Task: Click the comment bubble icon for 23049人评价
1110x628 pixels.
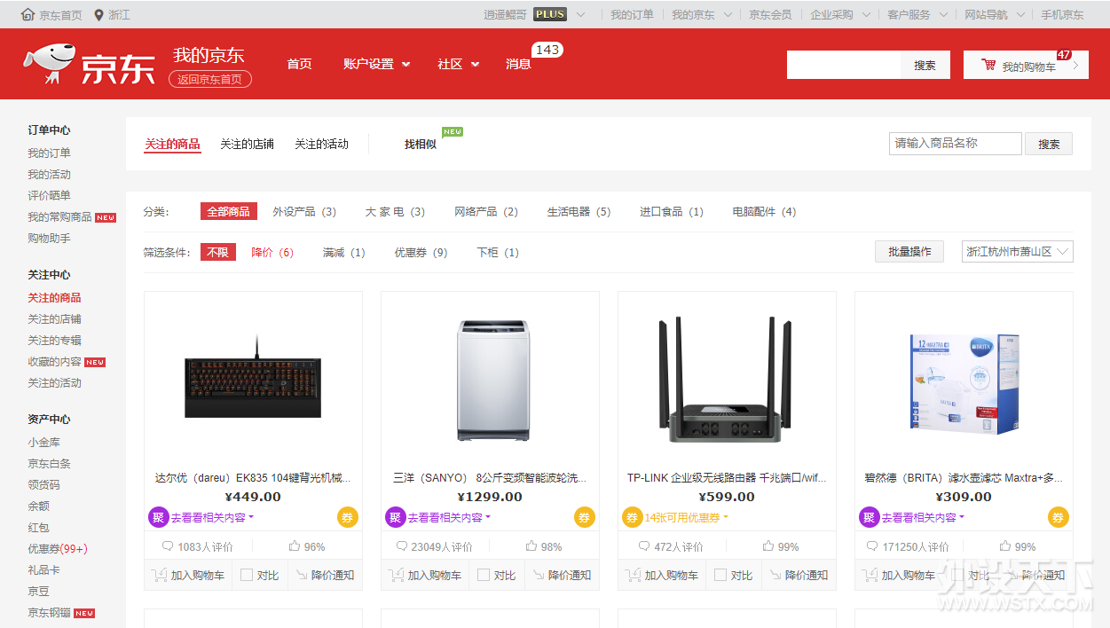Action: pos(402,546)
